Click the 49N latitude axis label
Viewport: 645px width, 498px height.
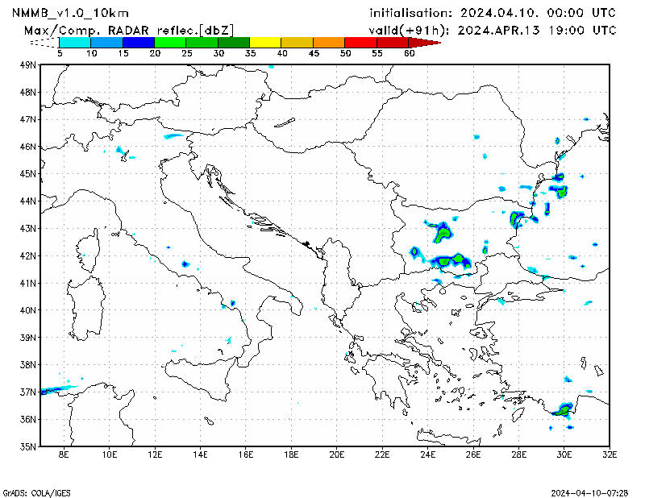pyautogui.click(x=28, y=64)
